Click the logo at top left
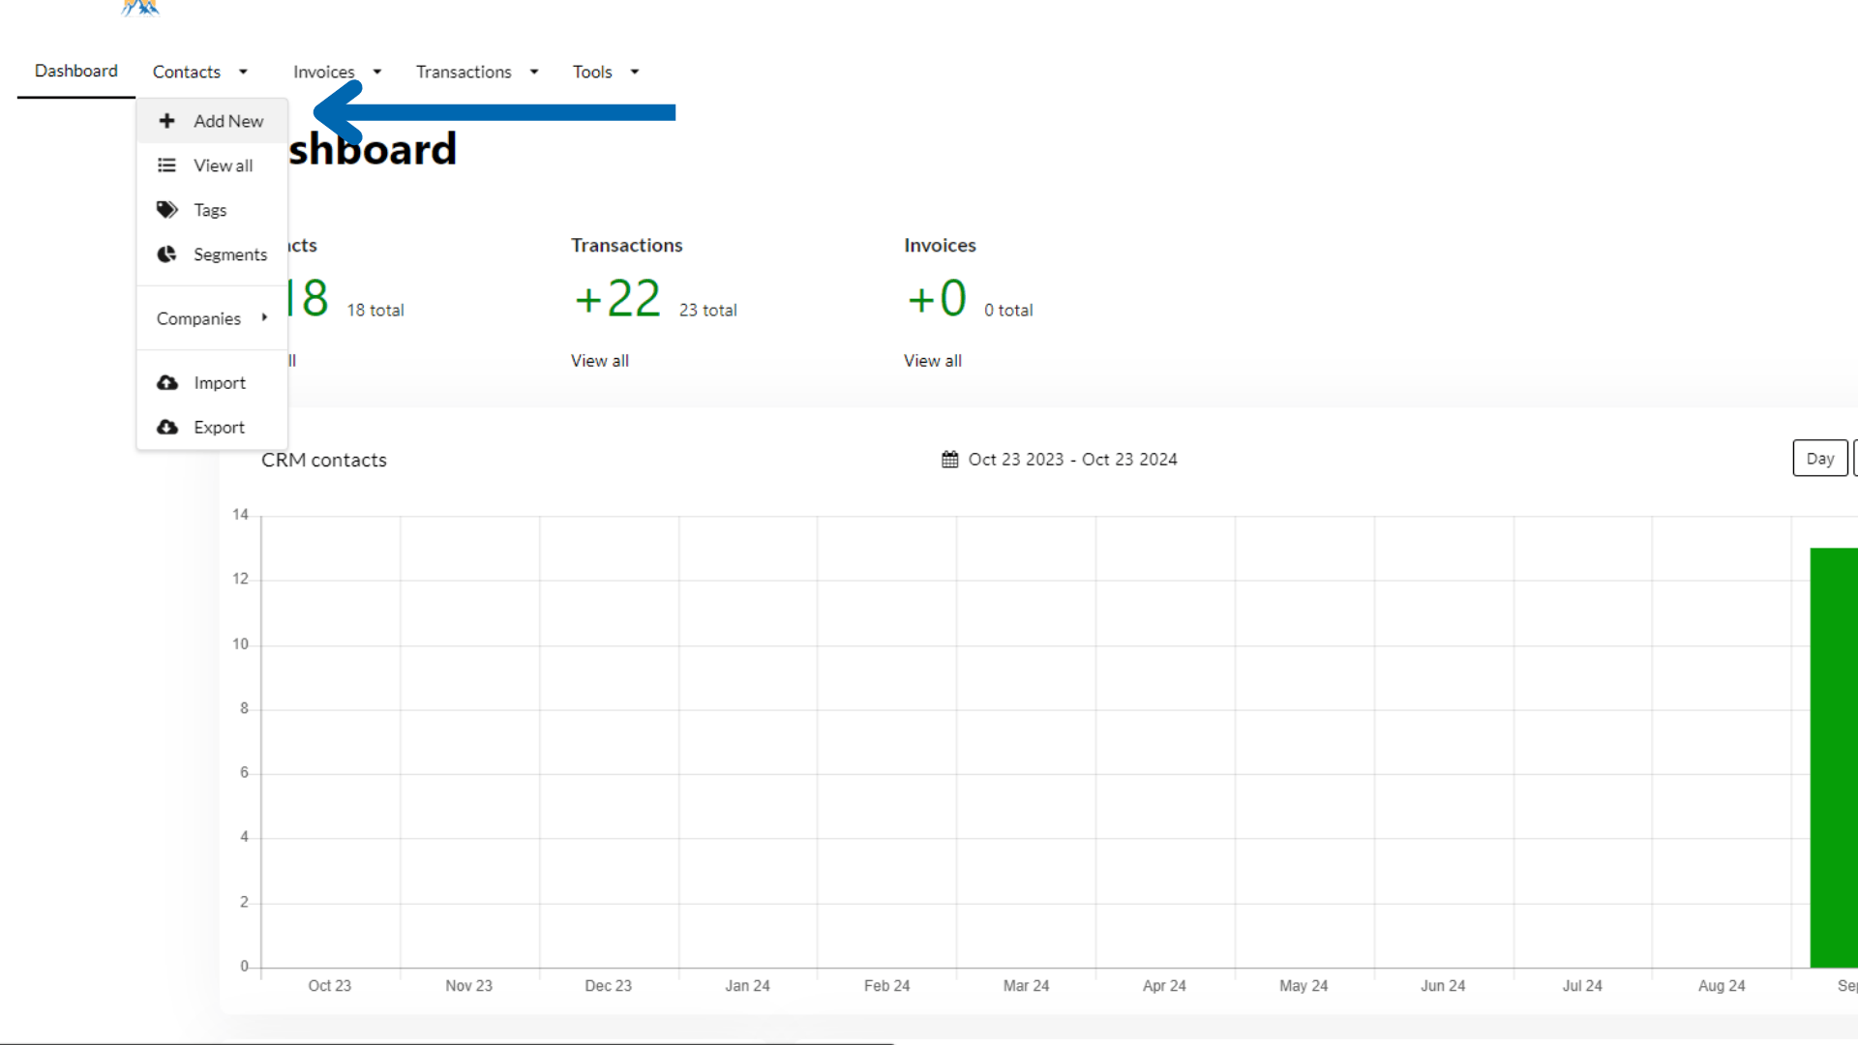The width and height of the screenshot is (1858, 1045). point(140,8)
